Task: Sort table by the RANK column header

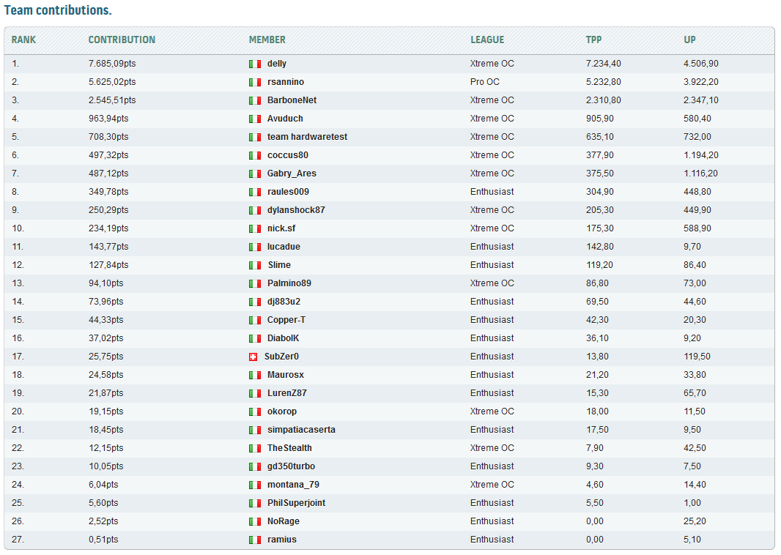Action: coord(23,40)
